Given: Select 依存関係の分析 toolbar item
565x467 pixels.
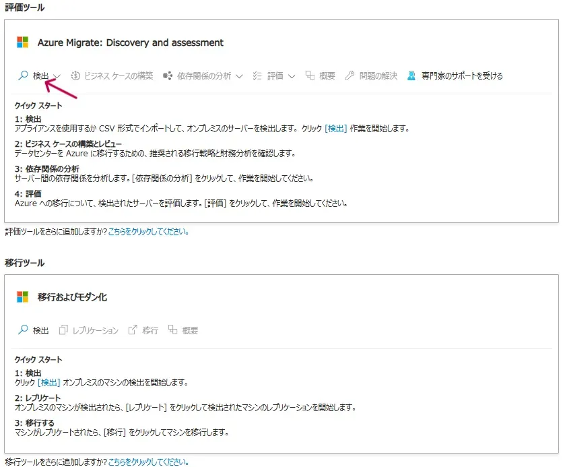Looking at the screenshot, I should pyautogui.click(x=203, y=75).
